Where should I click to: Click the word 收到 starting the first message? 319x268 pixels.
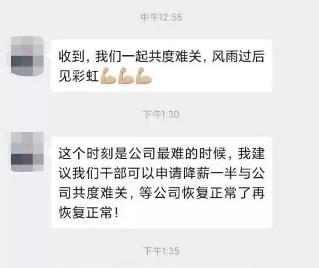(71, 56)
